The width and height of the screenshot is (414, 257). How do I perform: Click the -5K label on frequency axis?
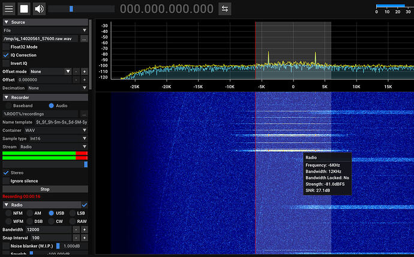(262, 86)
